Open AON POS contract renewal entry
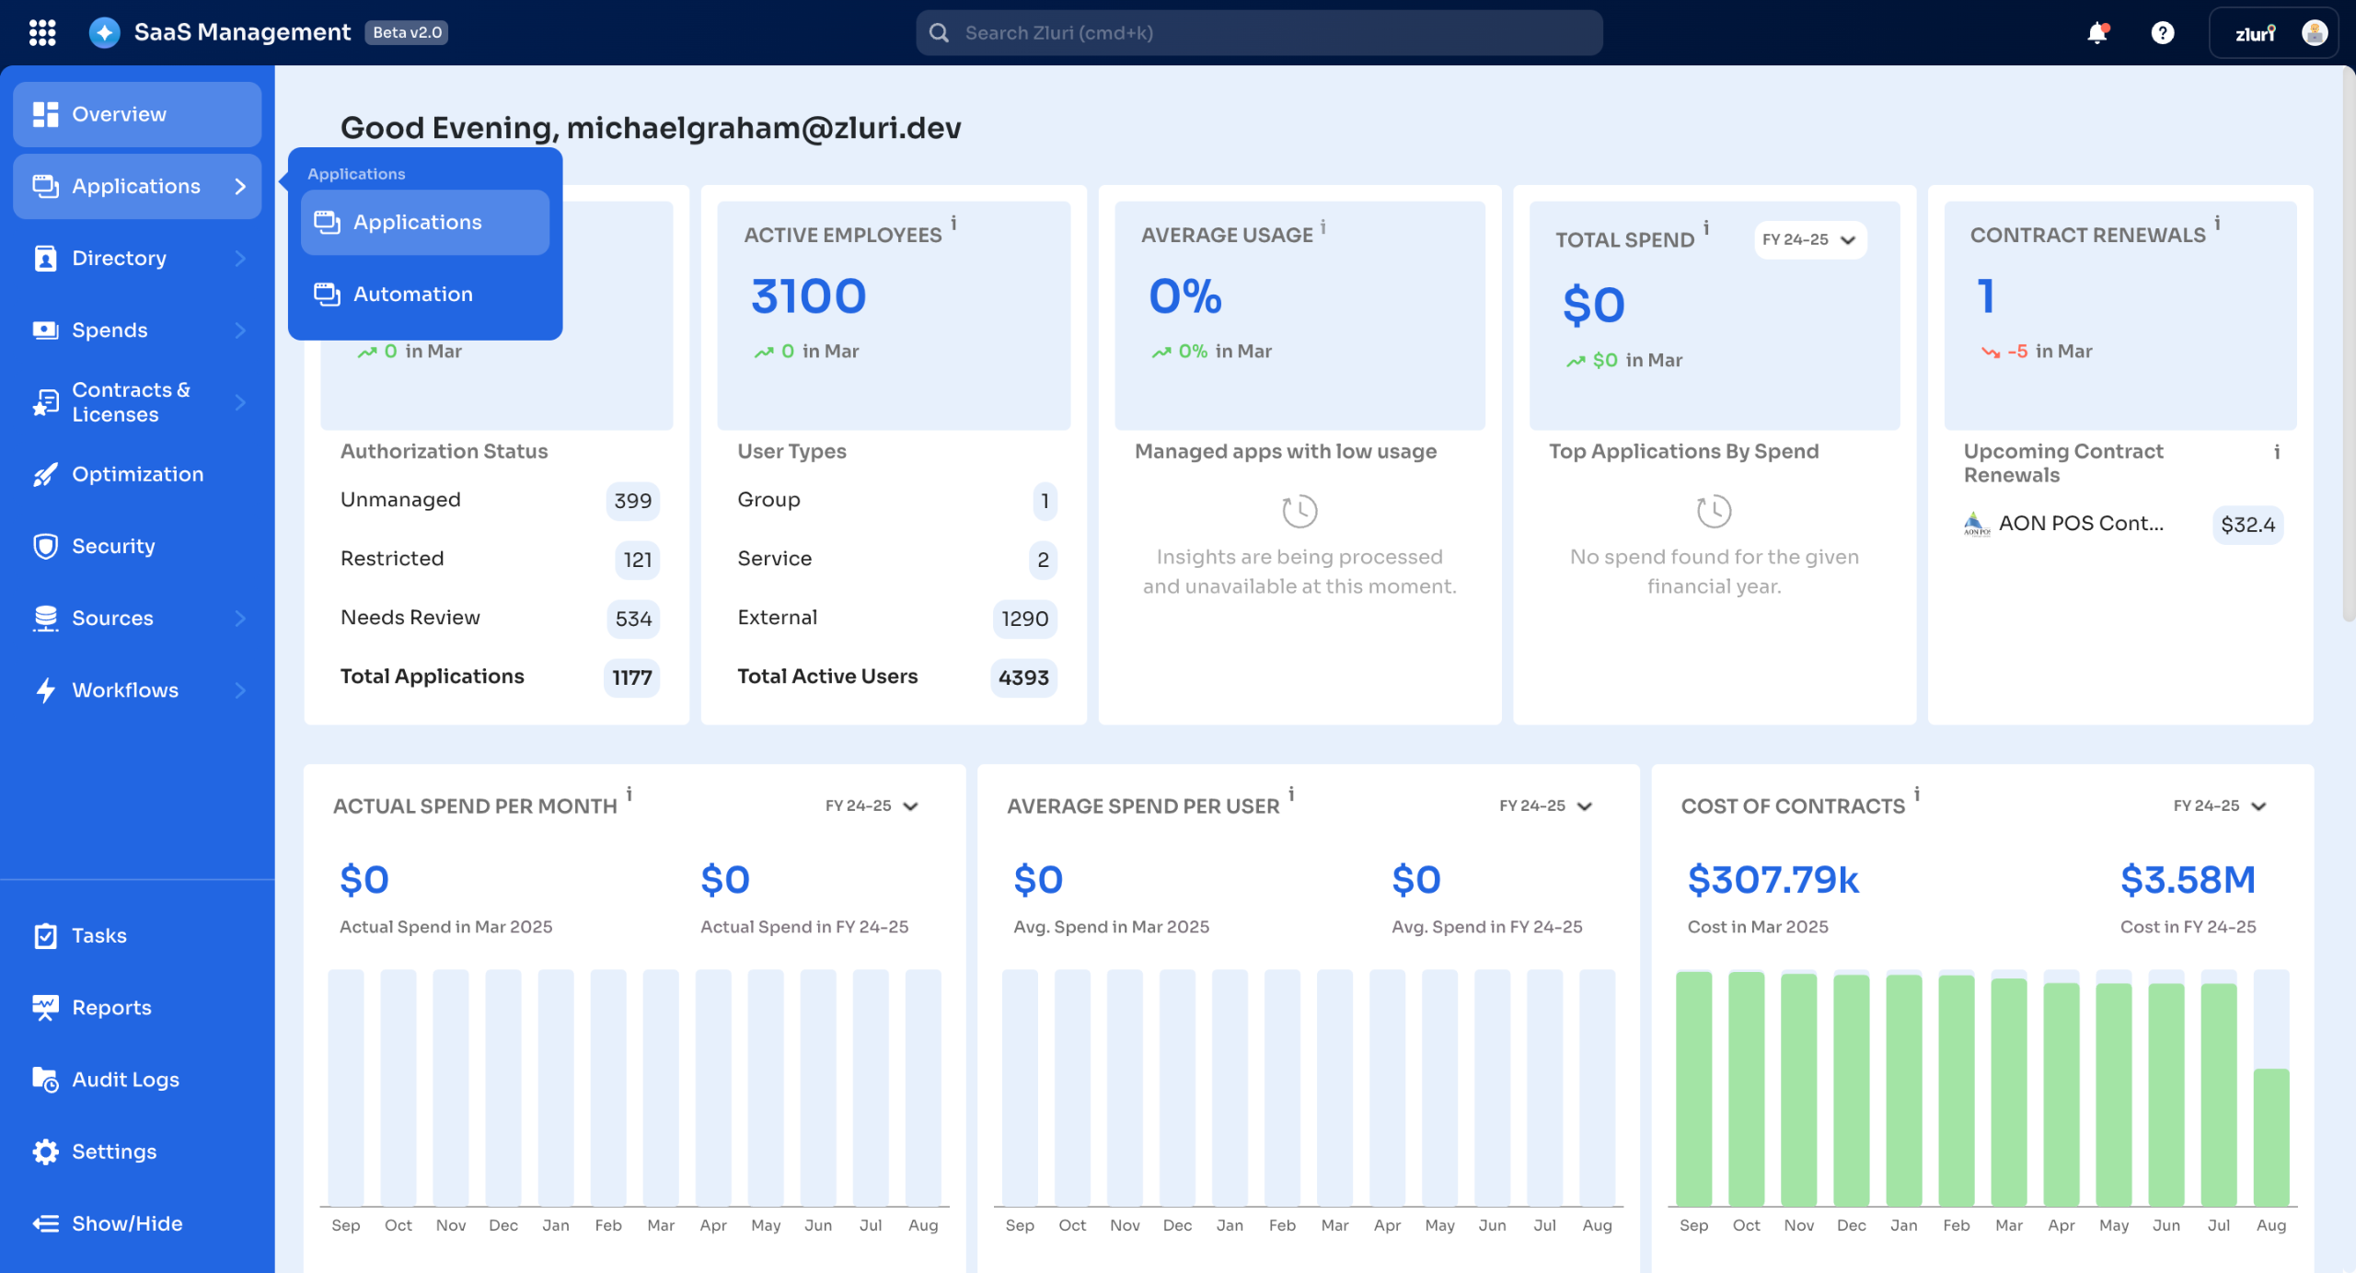The image size is (2356, 1273). tap(2080, 524)
